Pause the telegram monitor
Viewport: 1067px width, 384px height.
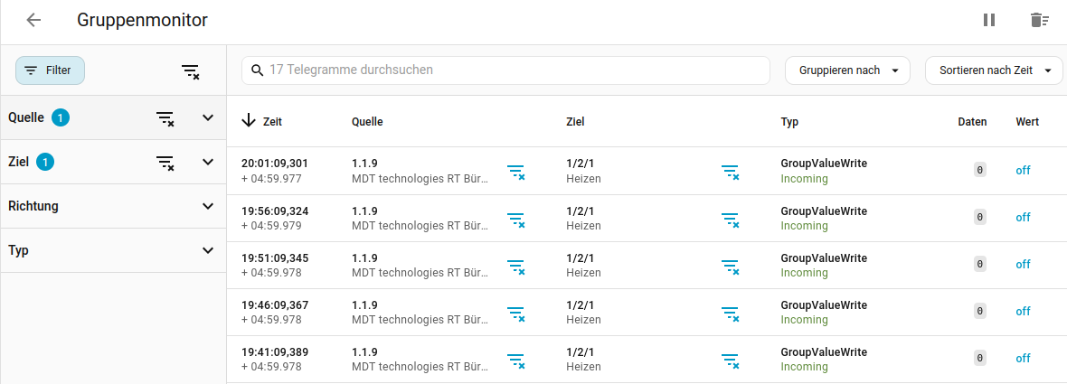click(988, 21)
